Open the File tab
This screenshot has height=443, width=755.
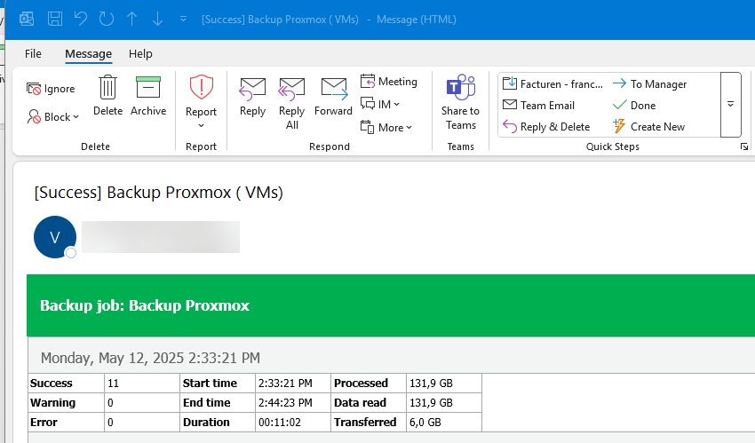click(33, 54)
